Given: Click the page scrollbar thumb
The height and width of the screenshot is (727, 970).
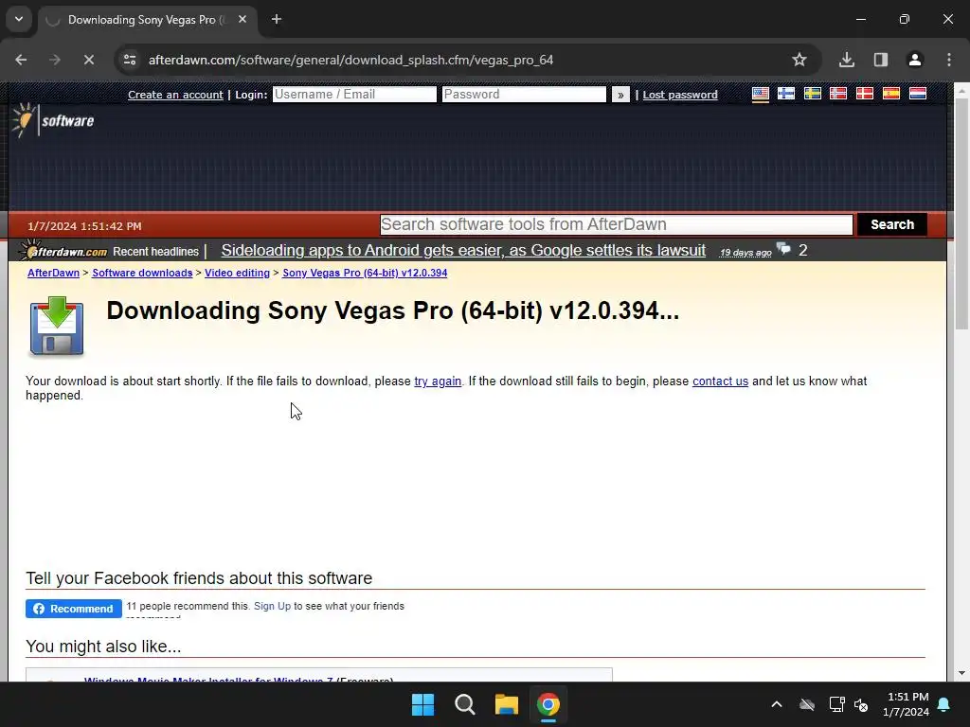Looking at the screenshot, I should tap(961, 213).
